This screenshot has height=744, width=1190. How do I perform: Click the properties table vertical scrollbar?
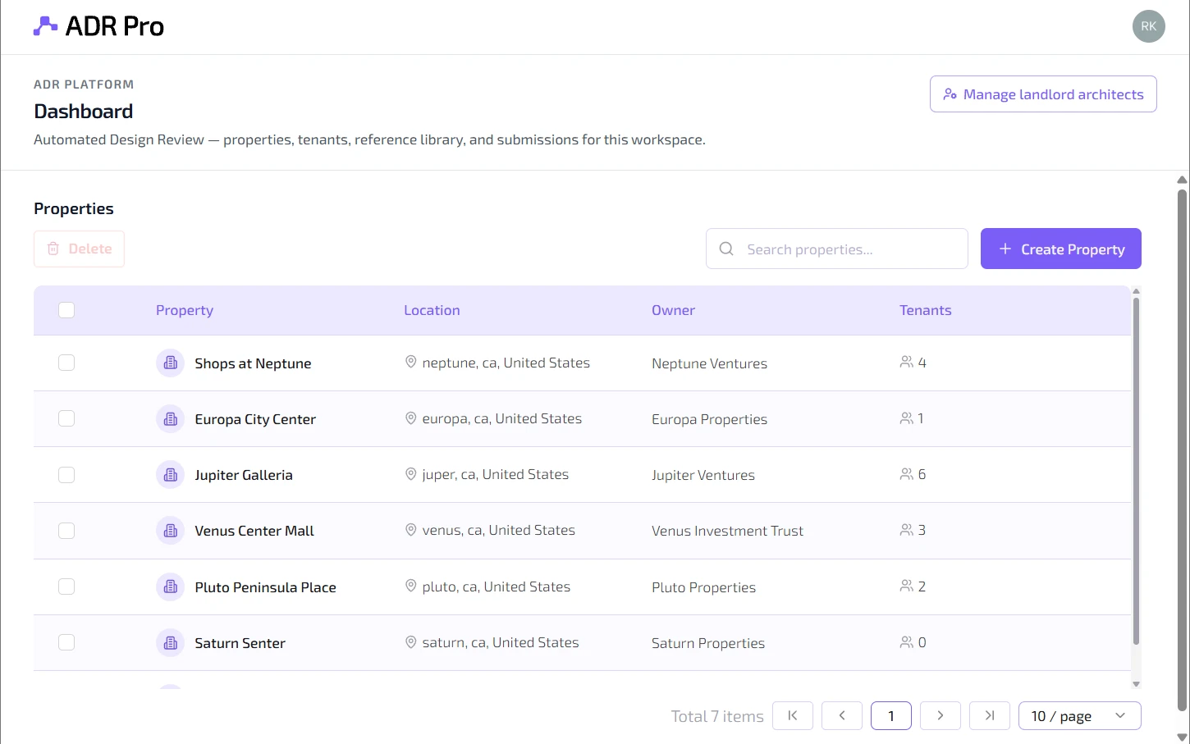[1136, 472]
